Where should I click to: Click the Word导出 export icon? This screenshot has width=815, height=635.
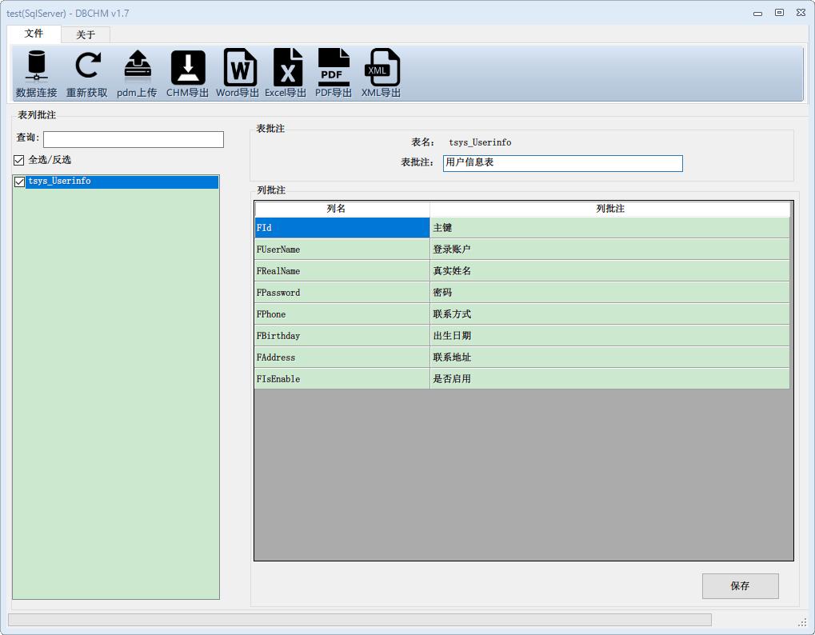238,73
